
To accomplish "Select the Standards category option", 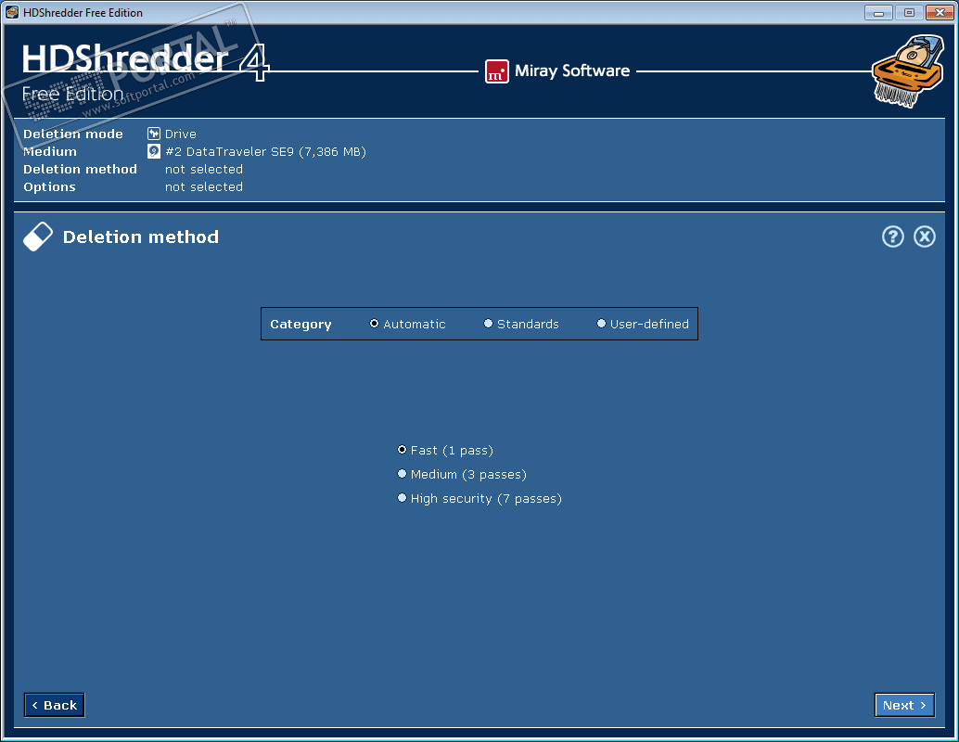I will tap(521, 325).
